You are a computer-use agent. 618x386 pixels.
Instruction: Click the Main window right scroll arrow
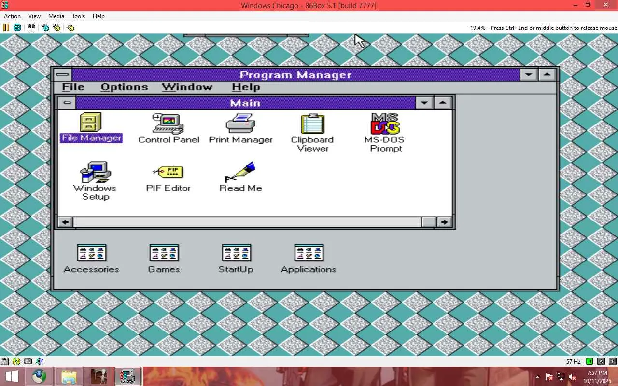[444, 222]
